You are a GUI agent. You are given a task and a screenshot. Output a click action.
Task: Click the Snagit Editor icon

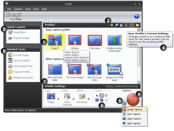pyautogui.click(x=10, y=32)
